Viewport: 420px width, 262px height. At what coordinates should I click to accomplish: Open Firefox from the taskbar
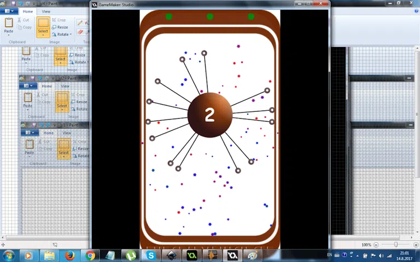69,255
